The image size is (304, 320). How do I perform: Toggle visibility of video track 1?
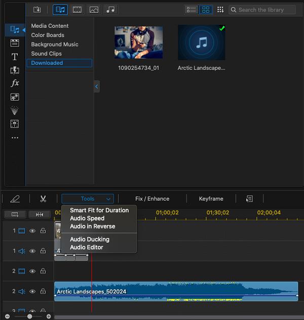(32, 231)
